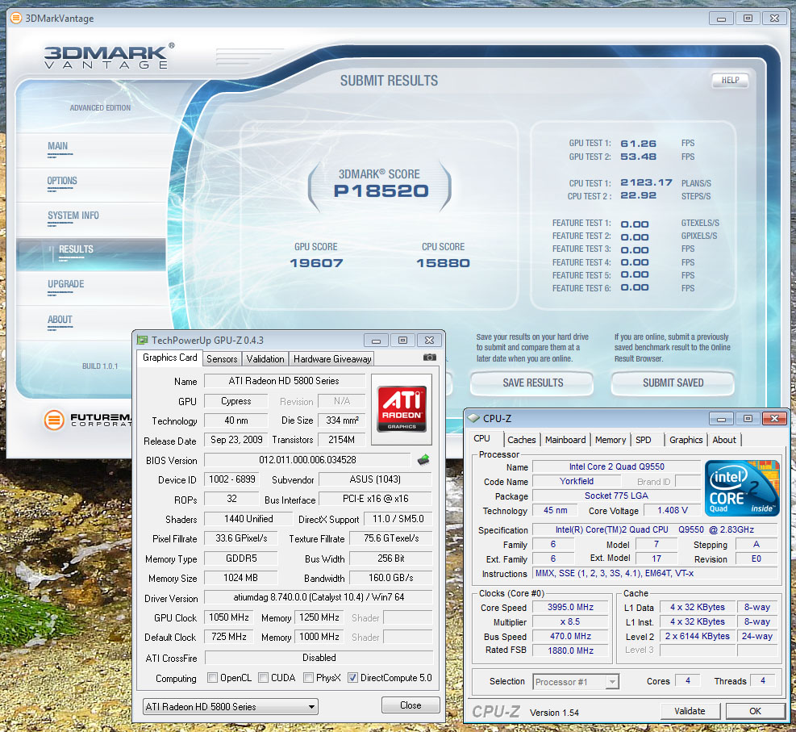796x732 pixels.
Task: Open the About tab in CPU-Z
Action: [724, 440]
